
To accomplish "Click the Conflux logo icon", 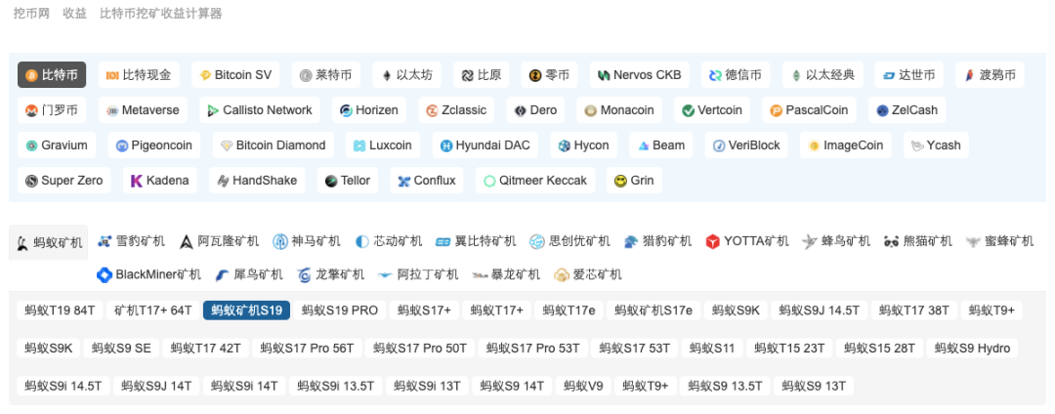I will click(403, 181).
